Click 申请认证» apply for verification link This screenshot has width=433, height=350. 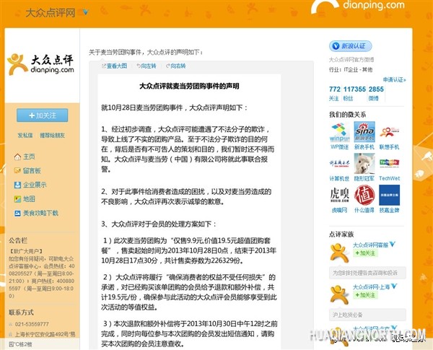click(x=394, y=79)
